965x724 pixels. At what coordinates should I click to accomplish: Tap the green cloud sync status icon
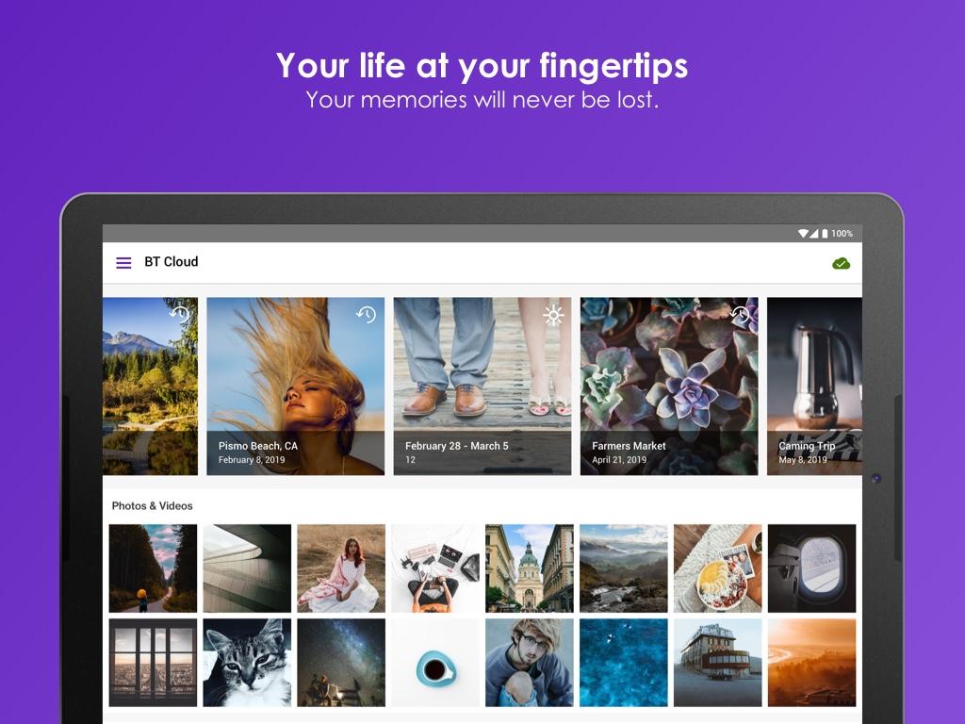[x=841, y=264]
